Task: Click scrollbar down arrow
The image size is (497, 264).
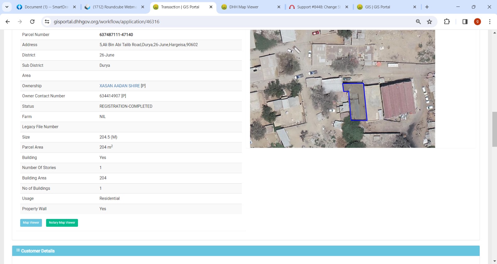Action: tap(494, 261)
